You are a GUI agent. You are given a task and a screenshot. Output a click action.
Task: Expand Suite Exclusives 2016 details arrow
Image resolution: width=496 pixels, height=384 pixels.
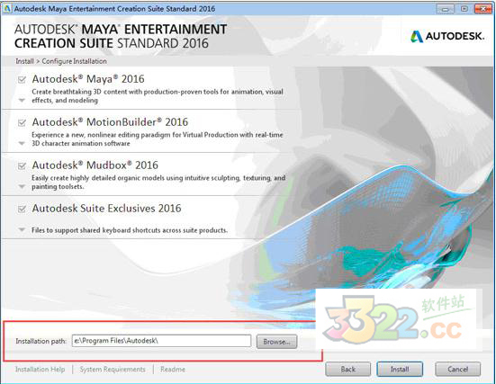point(22,229)
